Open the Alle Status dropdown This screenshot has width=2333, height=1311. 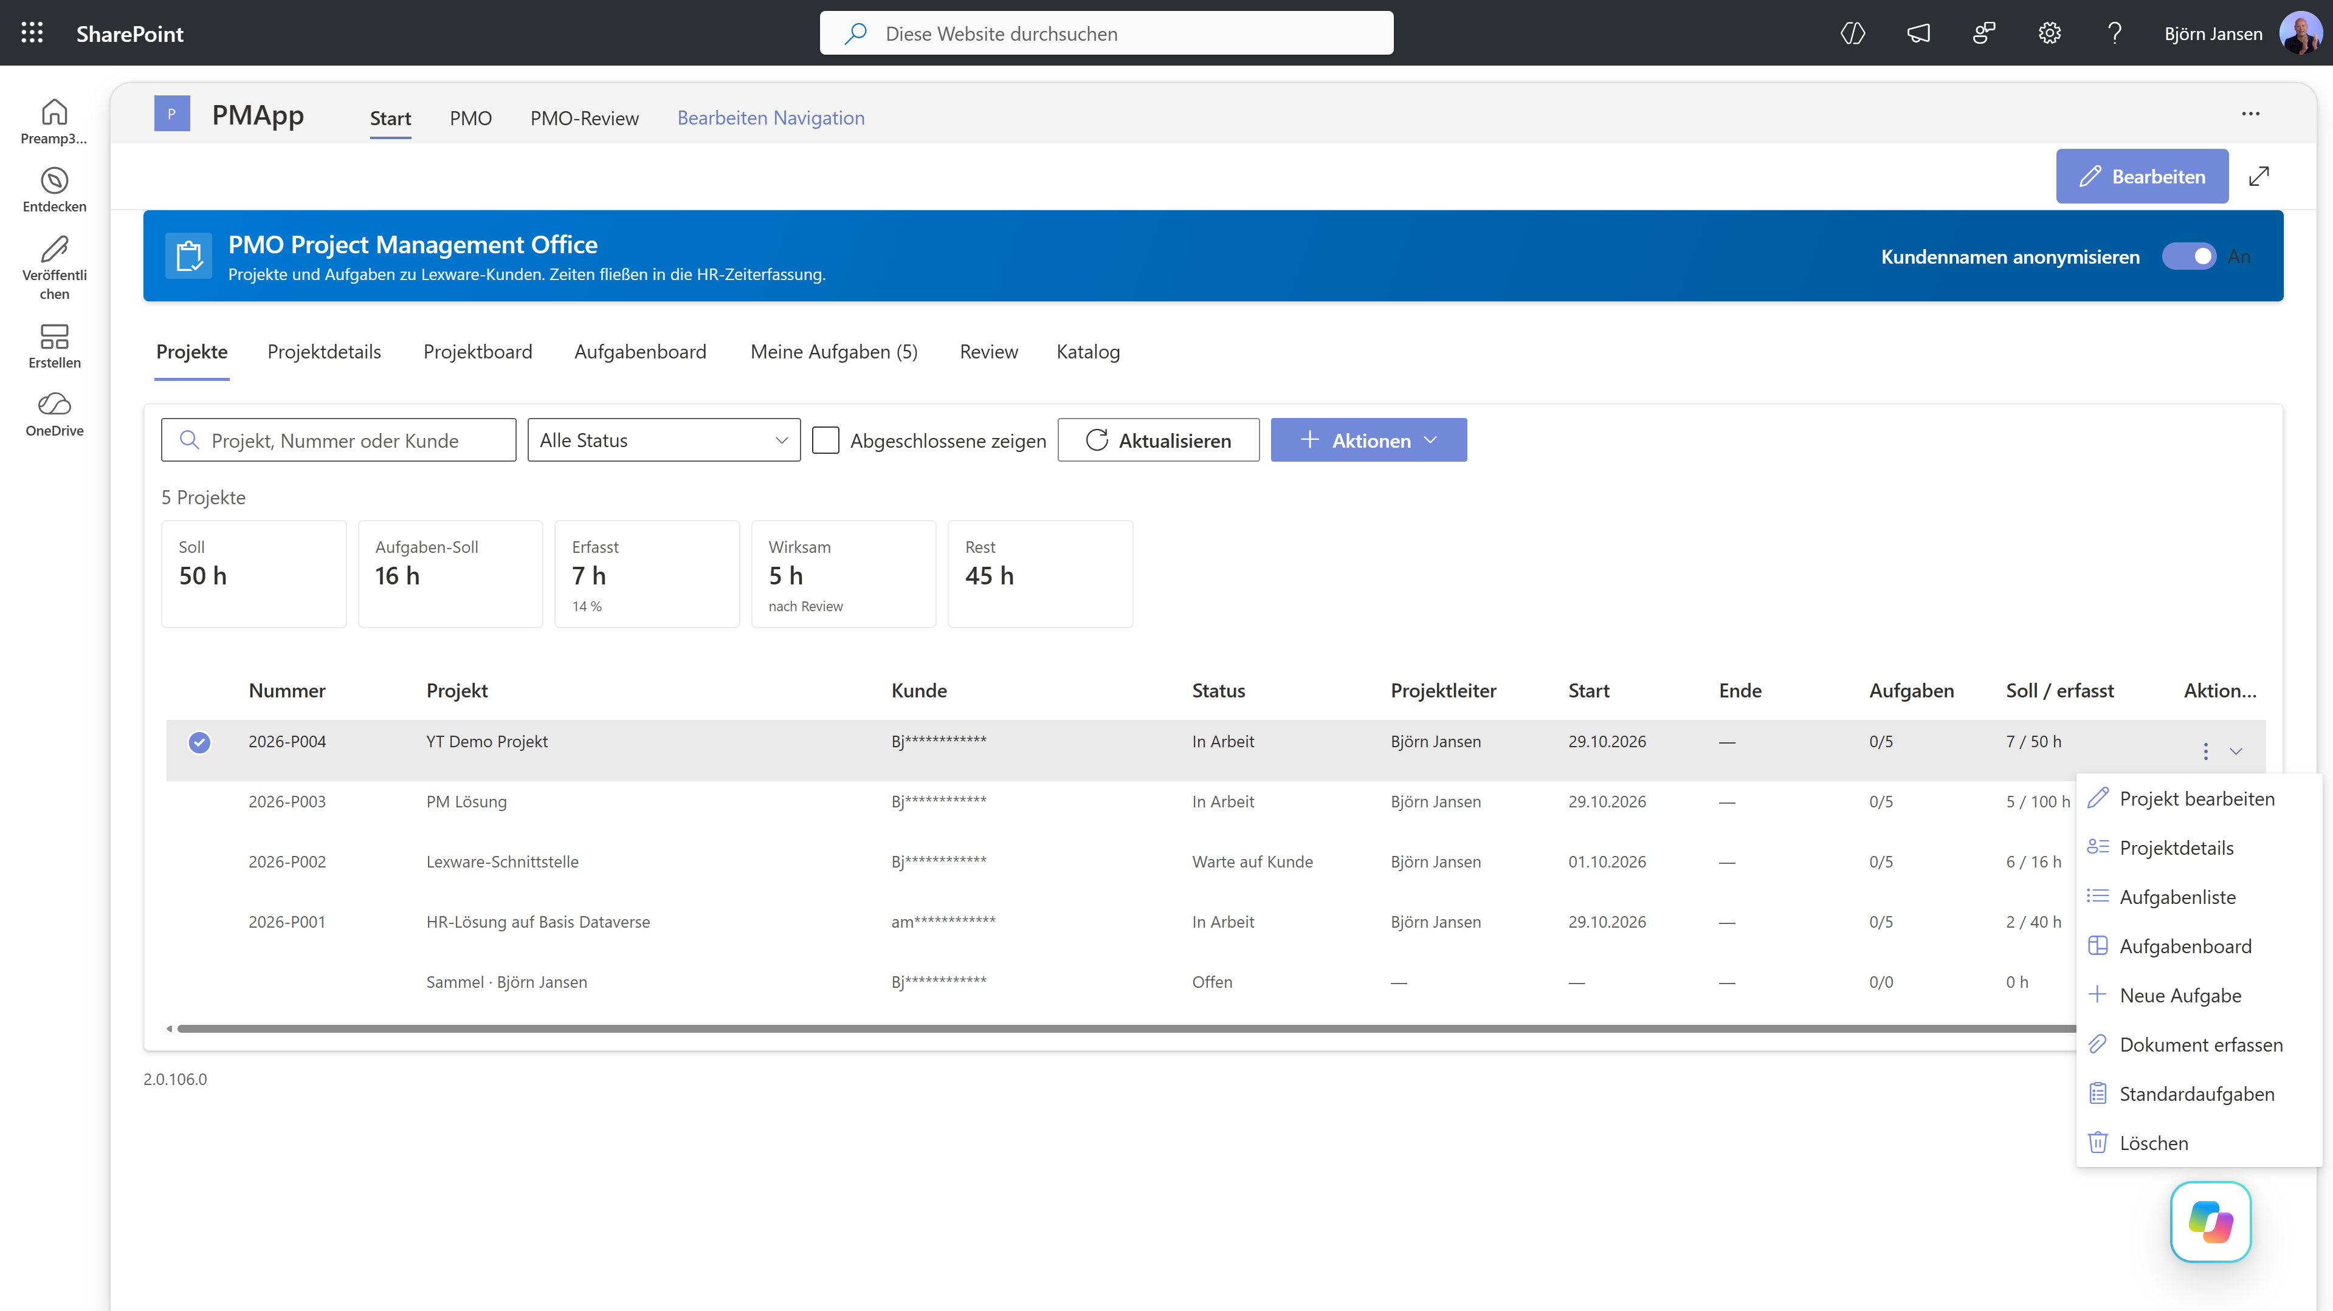[664, 440]
